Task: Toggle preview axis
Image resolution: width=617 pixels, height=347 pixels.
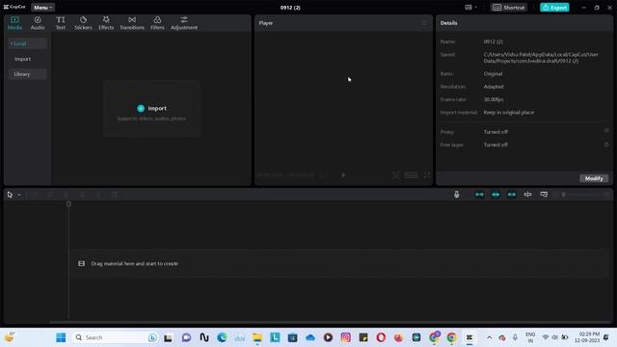Action: click(527, 195)
